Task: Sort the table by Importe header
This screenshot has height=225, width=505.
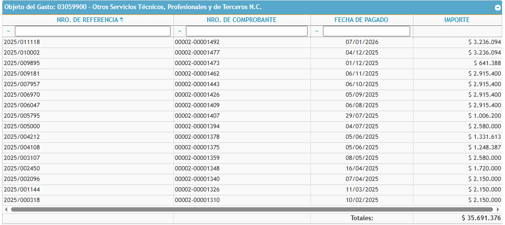Action: [457, 20]
